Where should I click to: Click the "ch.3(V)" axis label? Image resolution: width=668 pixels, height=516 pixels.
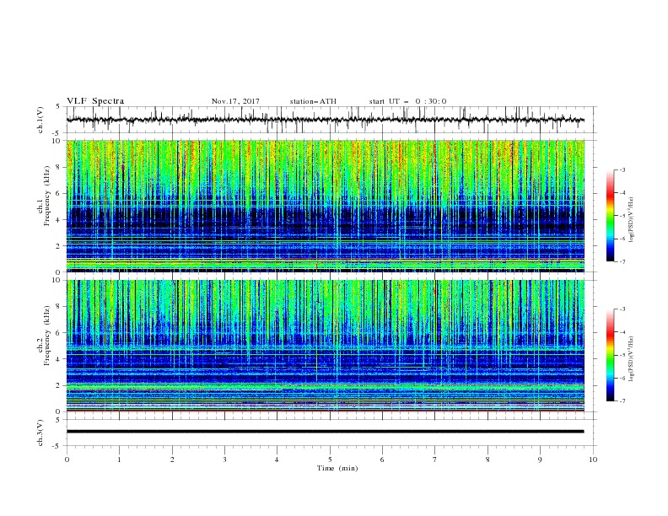[x=40, y=433]
